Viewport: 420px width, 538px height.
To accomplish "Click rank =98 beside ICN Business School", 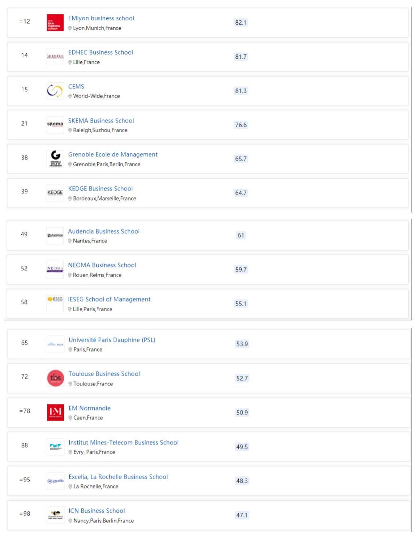I will point(25,513).
